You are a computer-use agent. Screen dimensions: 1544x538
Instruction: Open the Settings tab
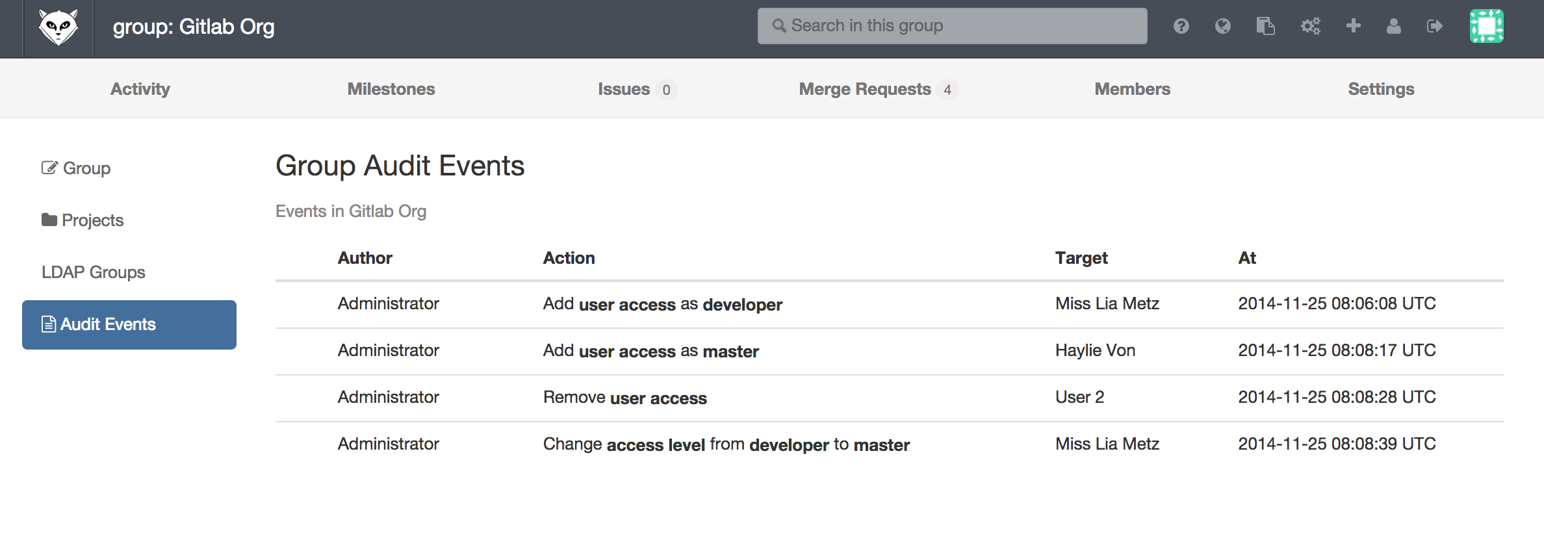coord(1381,89)
